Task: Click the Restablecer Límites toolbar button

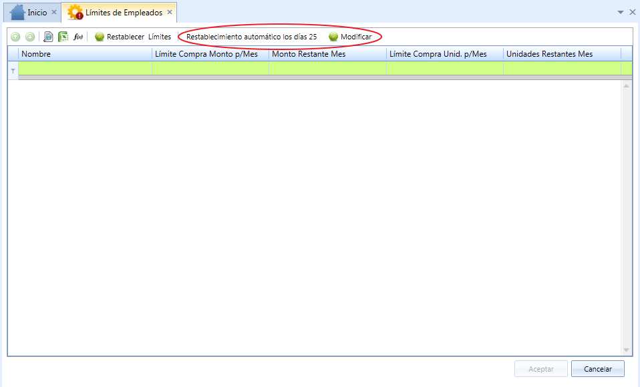Action: pos(133,37)
